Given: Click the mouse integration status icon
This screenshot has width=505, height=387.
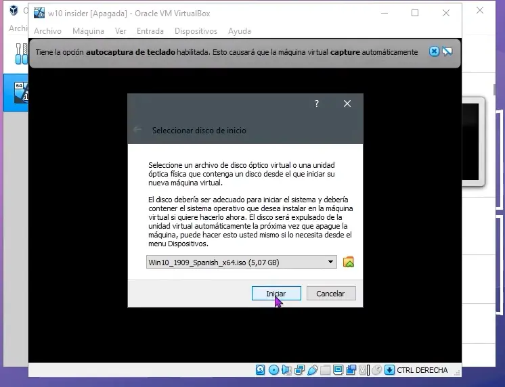Looking at the screenshot, I should (x=376, y=370).
